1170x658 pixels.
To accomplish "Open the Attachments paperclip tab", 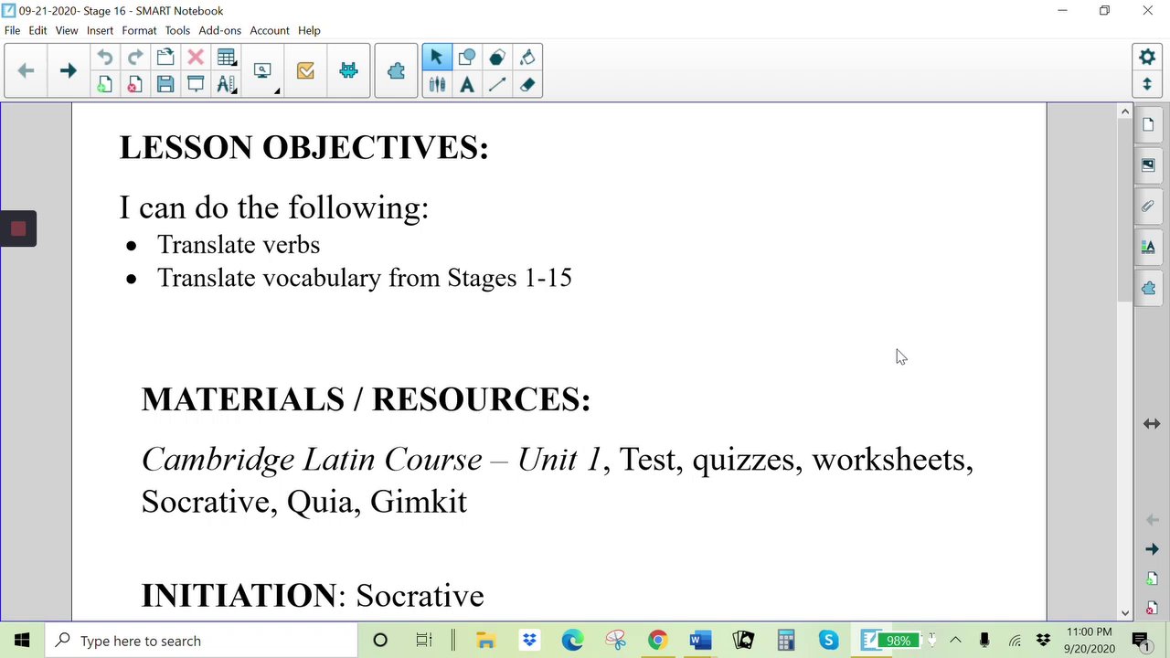I will click(1148, 207).
